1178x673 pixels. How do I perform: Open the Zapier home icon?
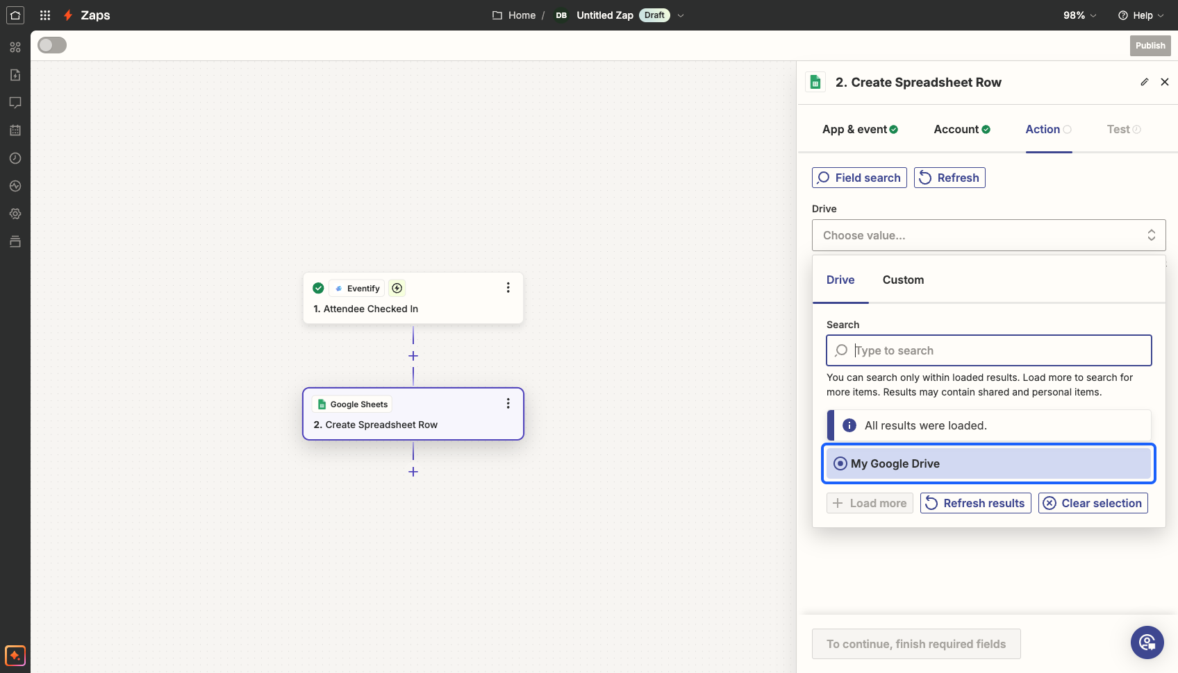[15, 15]
